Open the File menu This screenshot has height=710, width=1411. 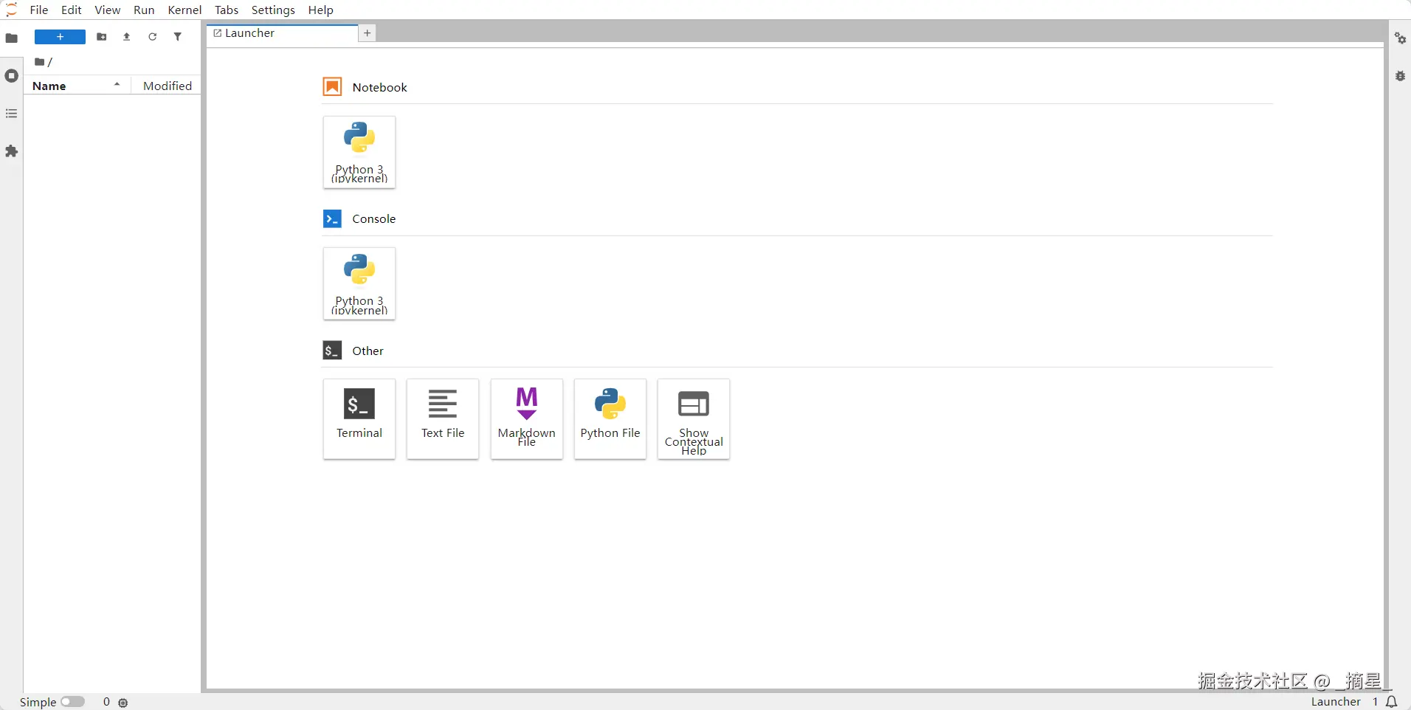pos(39,10)
